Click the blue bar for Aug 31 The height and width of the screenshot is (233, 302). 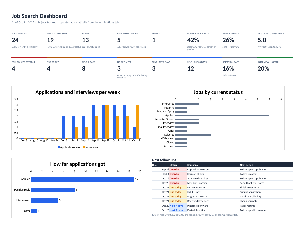point(63,127)
